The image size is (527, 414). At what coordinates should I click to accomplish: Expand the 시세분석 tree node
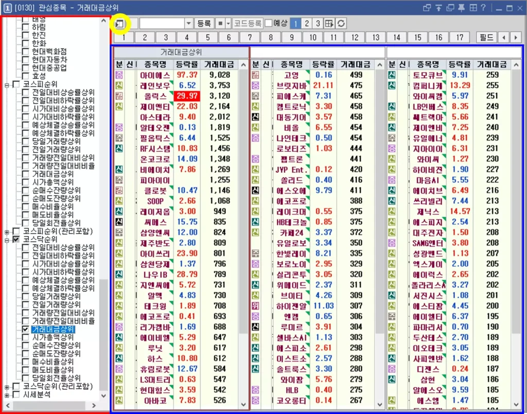tap(7, 395)
